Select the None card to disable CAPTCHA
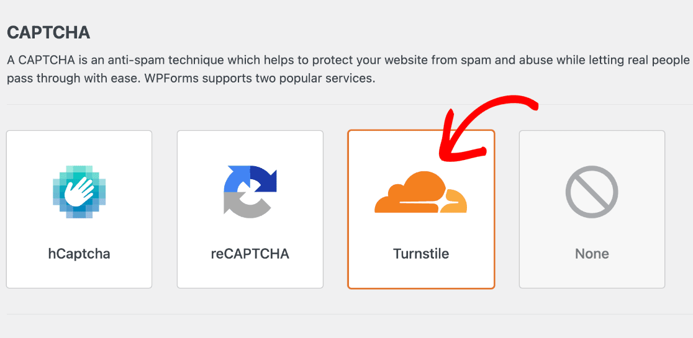The height and width of the screenshot is (338, 693). click(592, 210)
